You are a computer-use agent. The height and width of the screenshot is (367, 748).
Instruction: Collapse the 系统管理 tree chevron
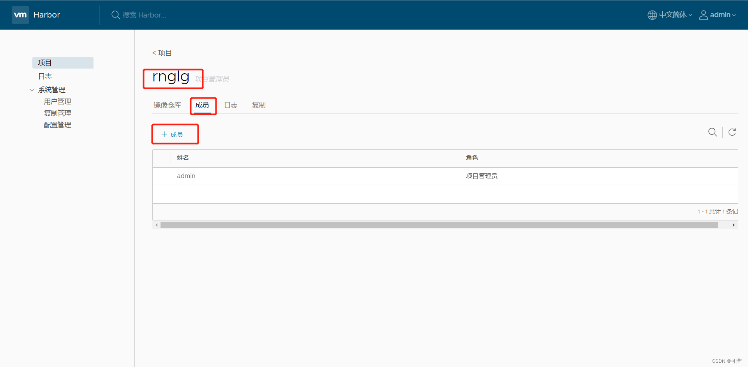coord(32,90)
